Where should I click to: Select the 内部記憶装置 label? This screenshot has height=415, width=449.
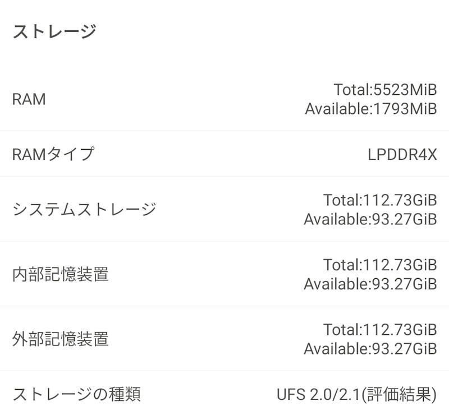pos(60,274)
